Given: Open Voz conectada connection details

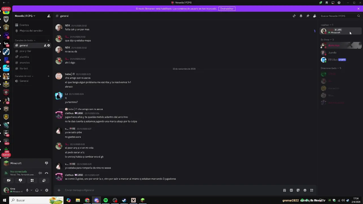Looking at the screenshot, I should click(18, 172).
